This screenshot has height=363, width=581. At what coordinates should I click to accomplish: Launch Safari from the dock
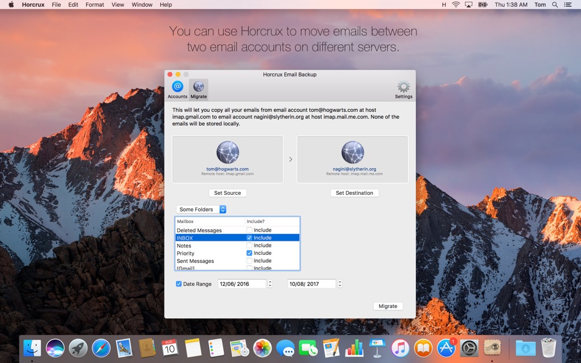[101, 348]
